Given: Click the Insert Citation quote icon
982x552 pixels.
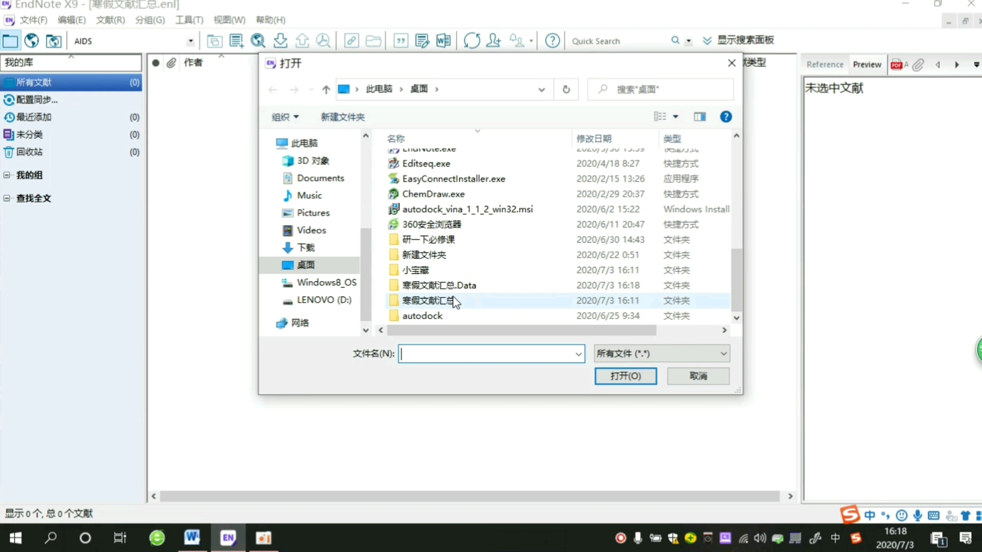Looking at the screenshot, I should click(x=401, y=40).
